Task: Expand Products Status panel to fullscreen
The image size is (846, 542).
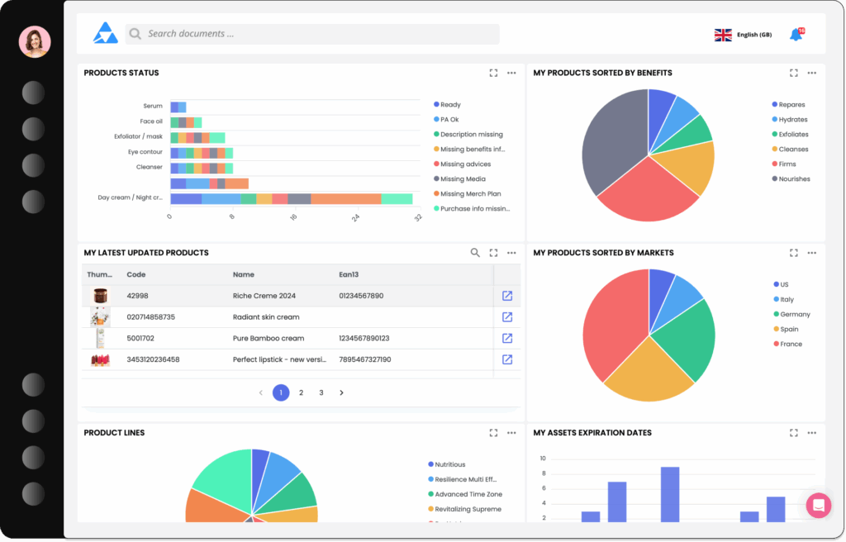Action: (x=493, y=73)
